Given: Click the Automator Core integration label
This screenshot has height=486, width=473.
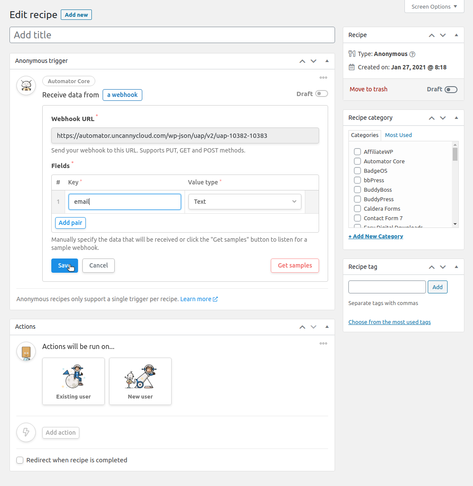Looking at the screenshot, I should 69,81.
